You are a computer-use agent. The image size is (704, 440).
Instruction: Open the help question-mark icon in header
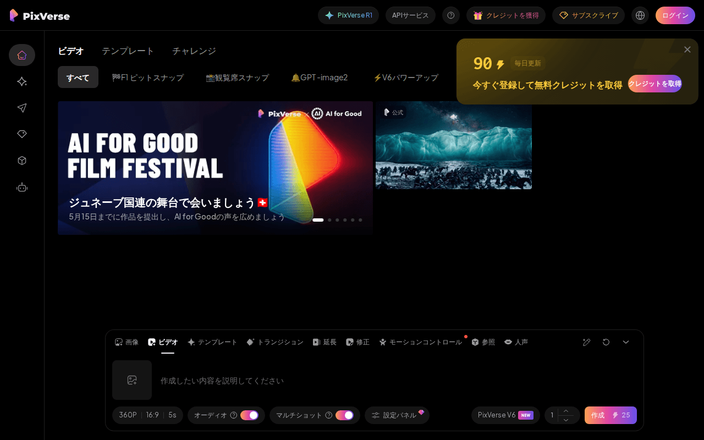(451, 15)
